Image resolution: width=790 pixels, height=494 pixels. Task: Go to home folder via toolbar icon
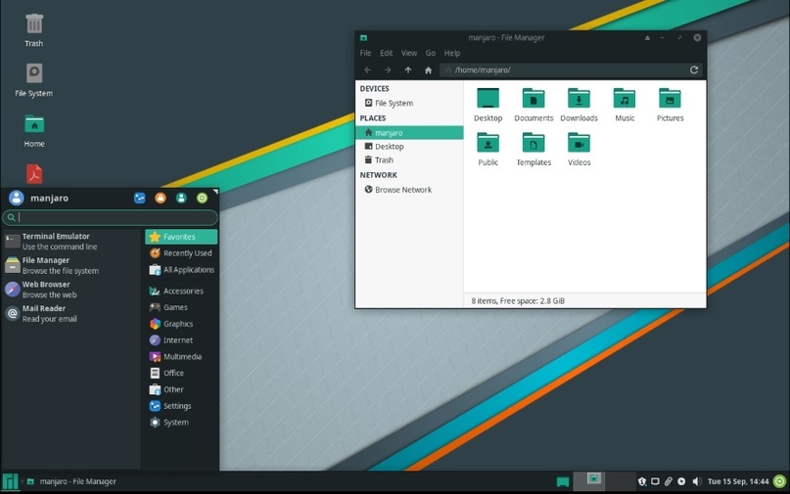coord(428,70)
